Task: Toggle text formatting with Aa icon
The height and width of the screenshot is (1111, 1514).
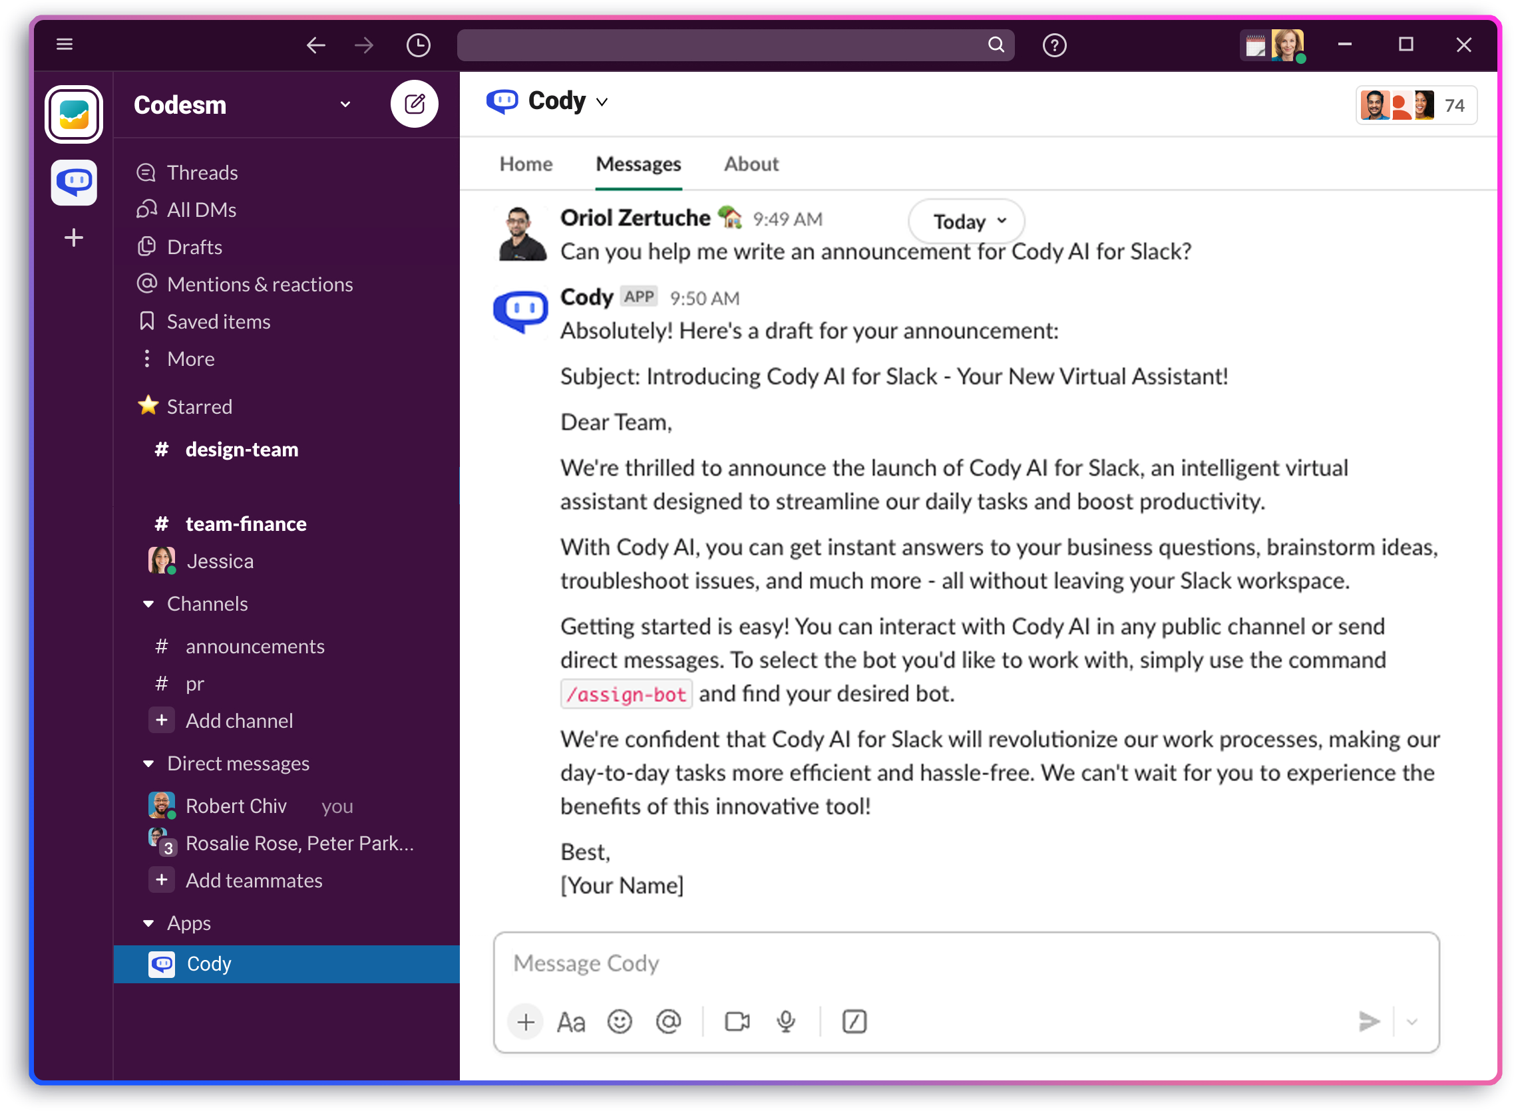Action: [571, 1022]
